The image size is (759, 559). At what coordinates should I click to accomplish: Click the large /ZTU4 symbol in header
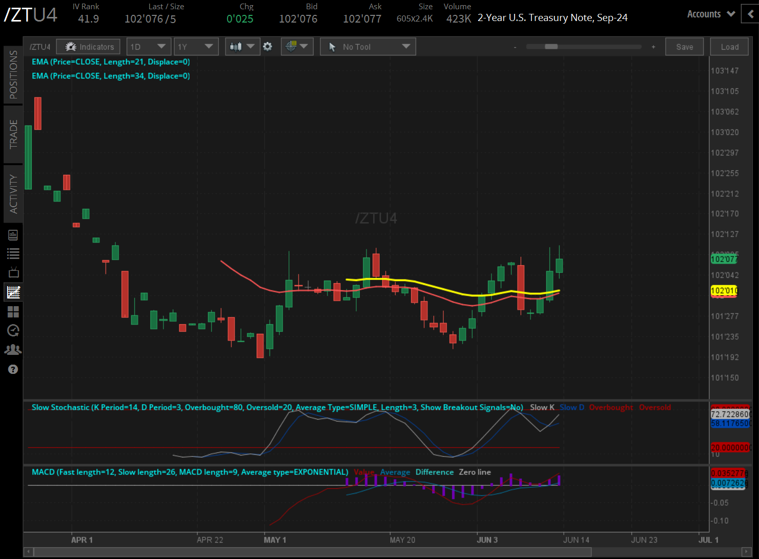[x=31, y=15]
